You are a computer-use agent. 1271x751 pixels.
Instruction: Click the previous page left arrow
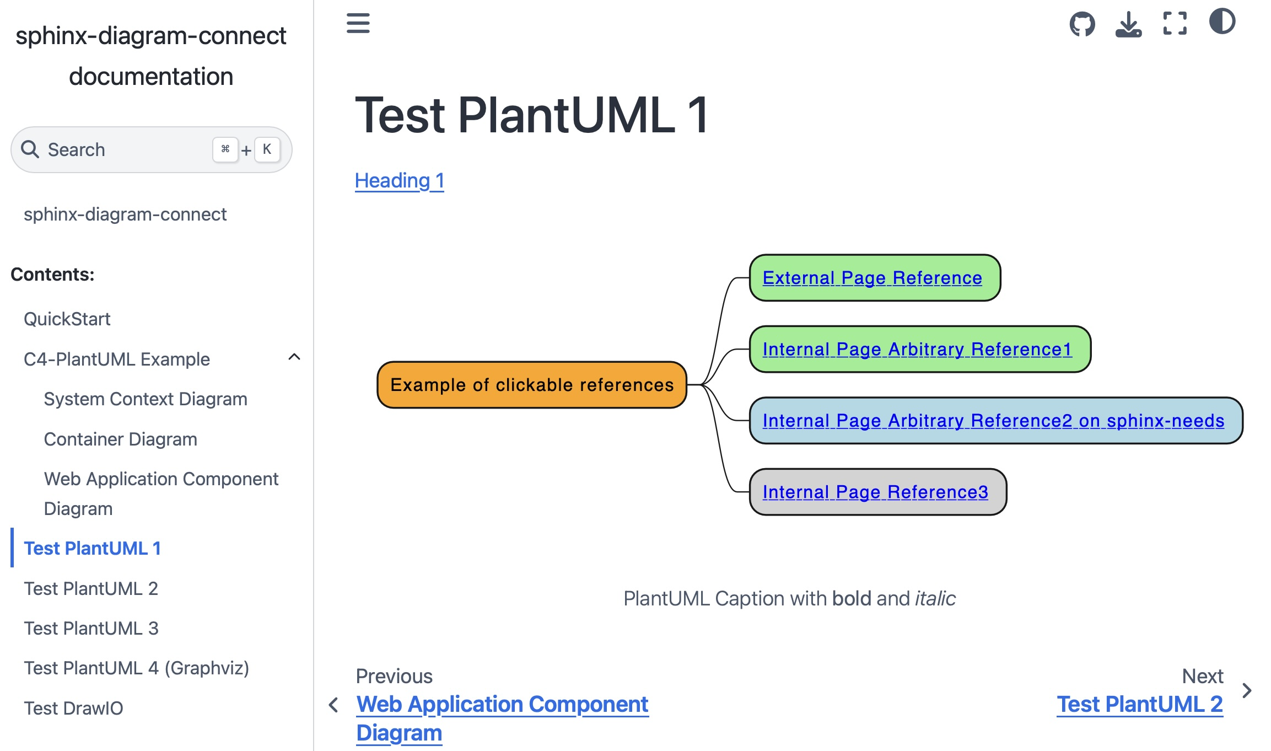[333, 705]
